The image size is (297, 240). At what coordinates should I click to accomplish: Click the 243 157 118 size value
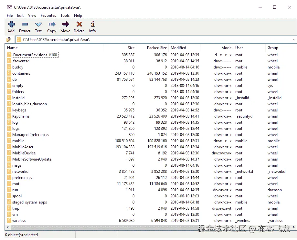click(125, 73)
